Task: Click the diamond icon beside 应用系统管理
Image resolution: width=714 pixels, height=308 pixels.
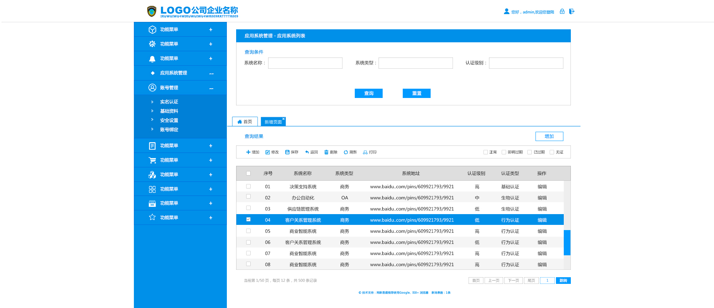Action: (x=152, y=73)
